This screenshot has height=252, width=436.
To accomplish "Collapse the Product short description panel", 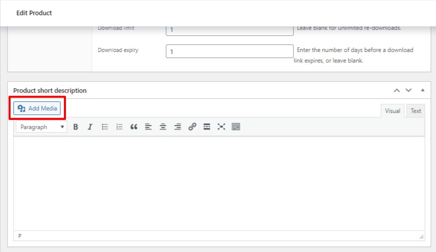I will 422,91.
